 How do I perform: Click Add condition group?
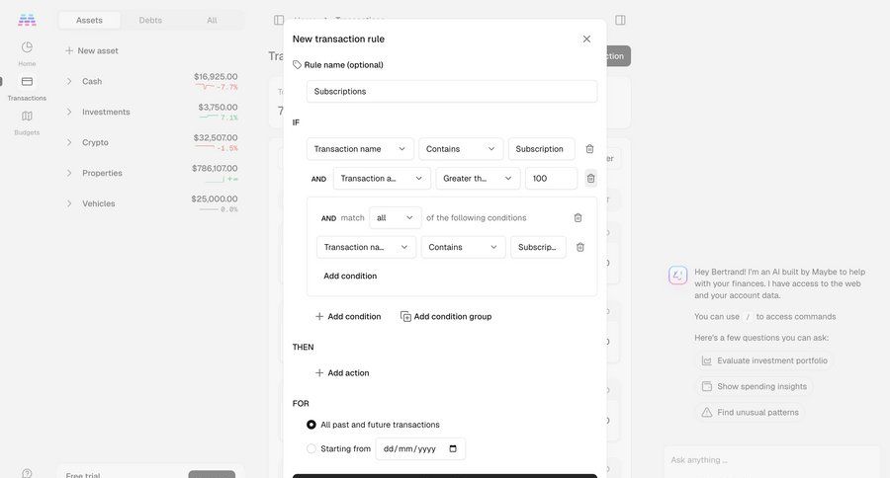tap(446, 316)
